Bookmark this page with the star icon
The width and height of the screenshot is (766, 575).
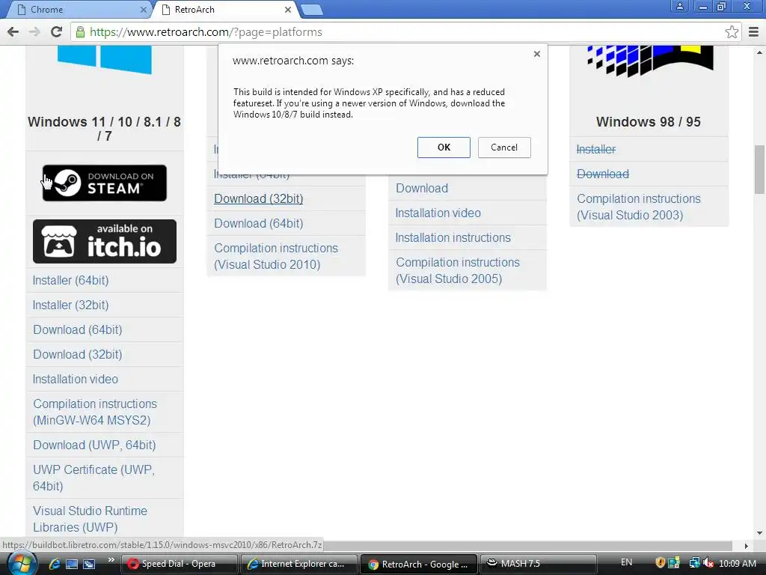click(732, 31)
